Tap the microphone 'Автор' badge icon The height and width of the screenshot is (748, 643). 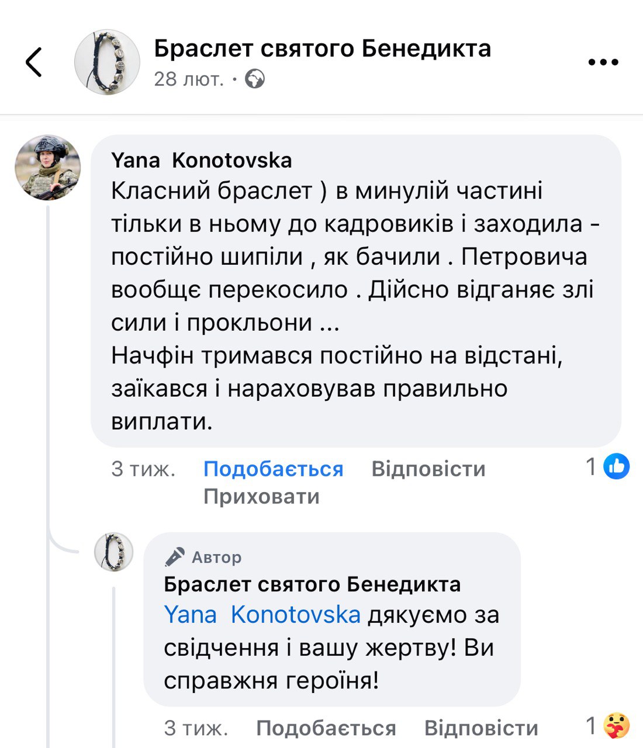(175, 557)
